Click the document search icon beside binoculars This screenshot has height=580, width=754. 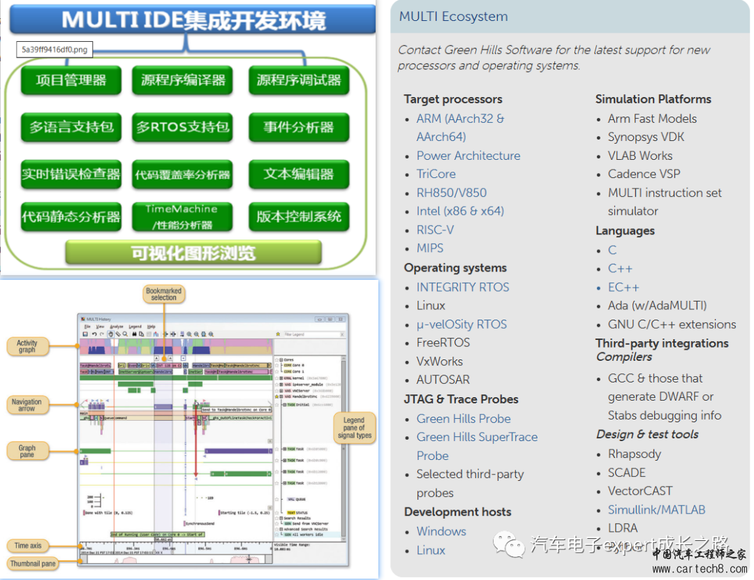tap(141, 334)
